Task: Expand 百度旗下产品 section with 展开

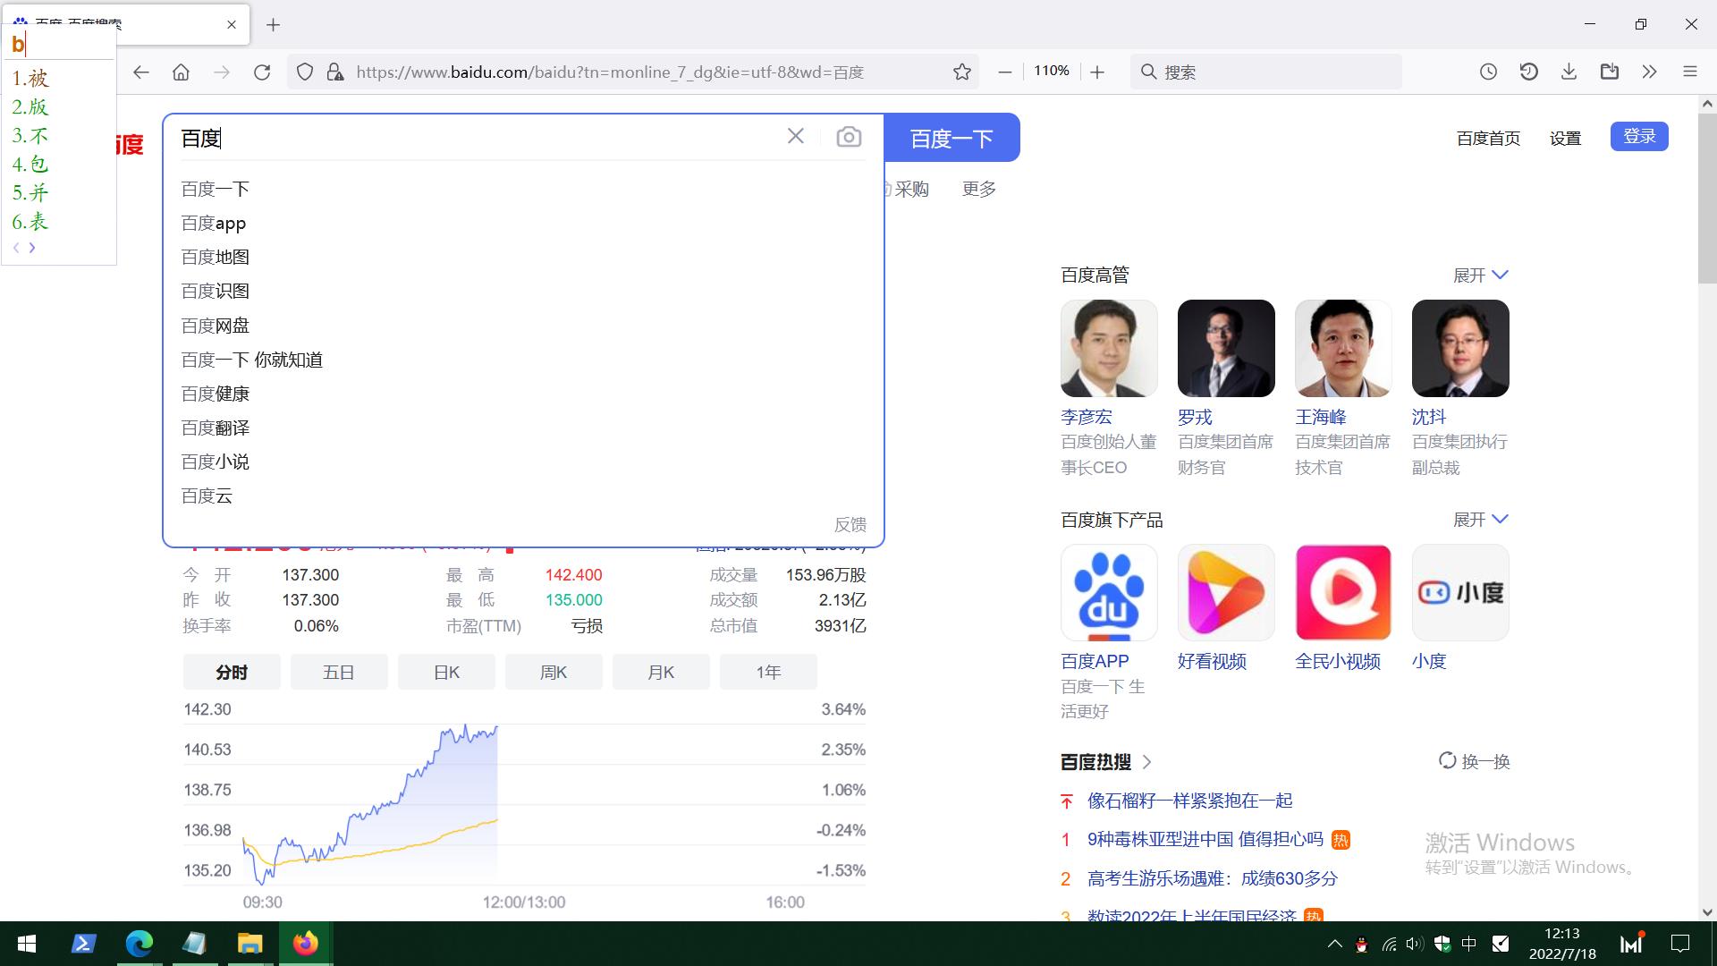Action: pos(1481,520)
